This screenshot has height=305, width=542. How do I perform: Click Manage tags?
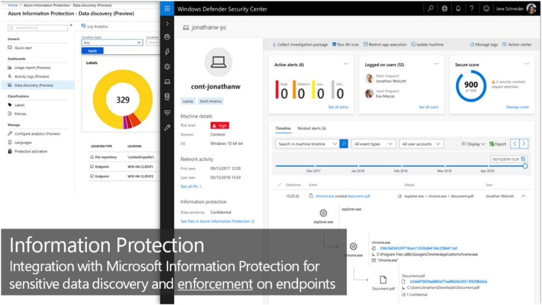[483, 45]
